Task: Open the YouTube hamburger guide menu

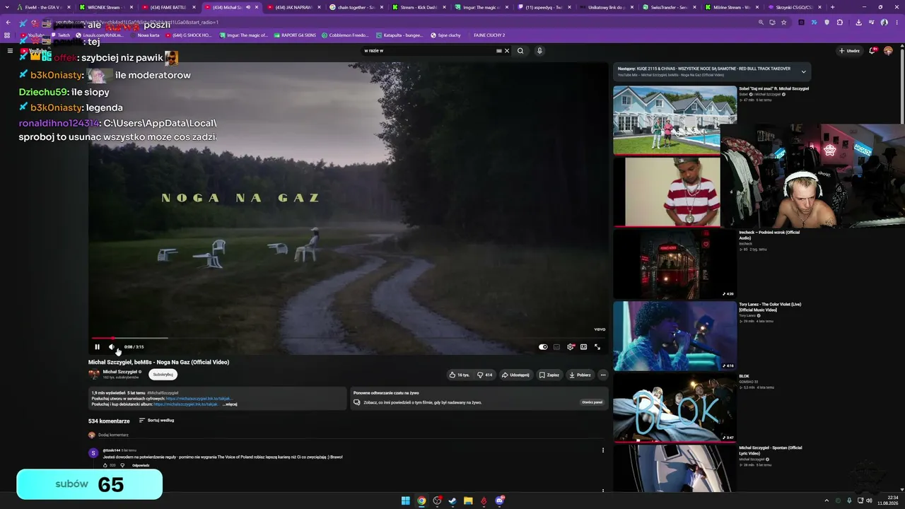Action: (10, 51)
